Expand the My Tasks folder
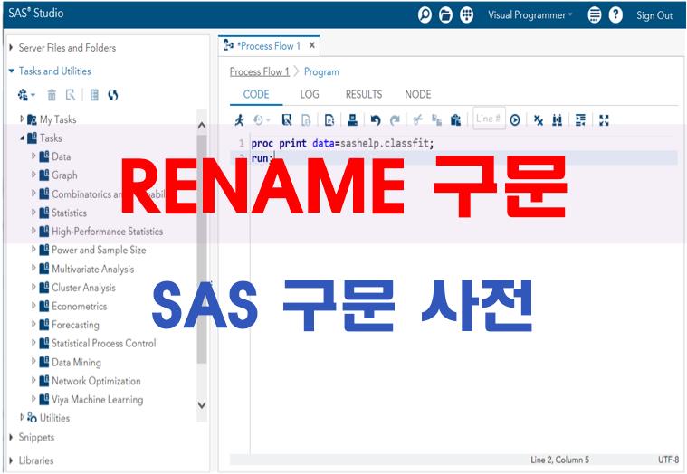Viewport: 687px width, 474px height. (x=22, y=118)
